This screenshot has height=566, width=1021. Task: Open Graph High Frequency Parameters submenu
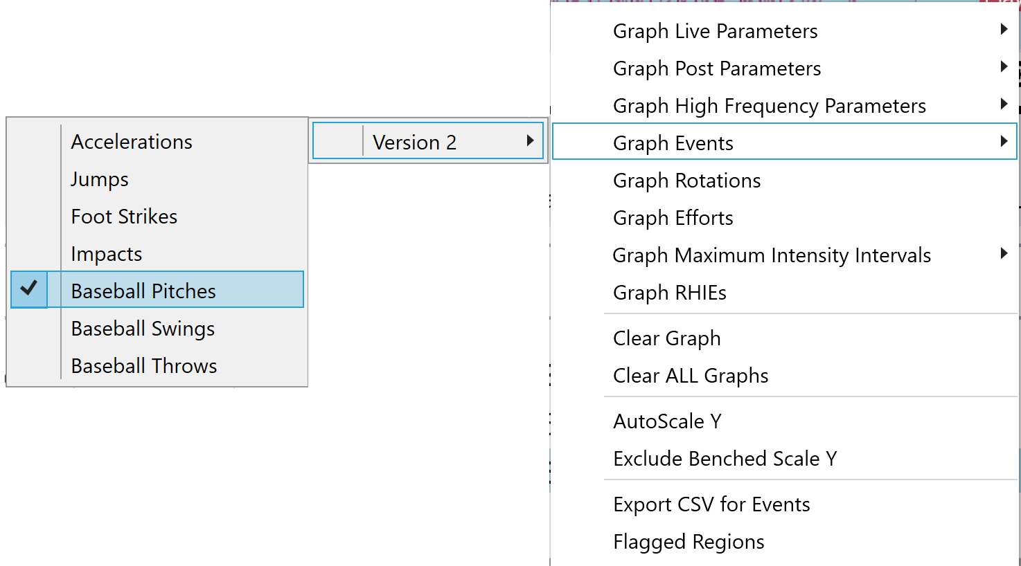(769, 106)
